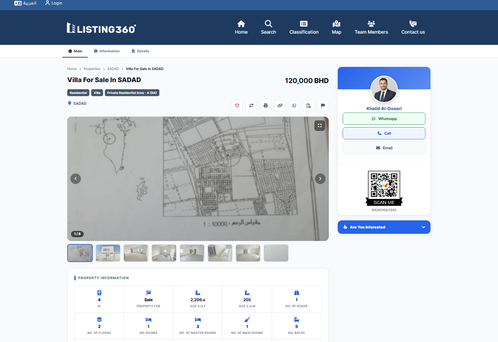
Task: Click the Login link
Action: click(x=54, y=3)
